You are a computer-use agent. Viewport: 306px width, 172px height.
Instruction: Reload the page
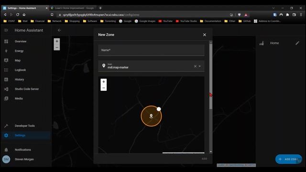tap(18, 15)
